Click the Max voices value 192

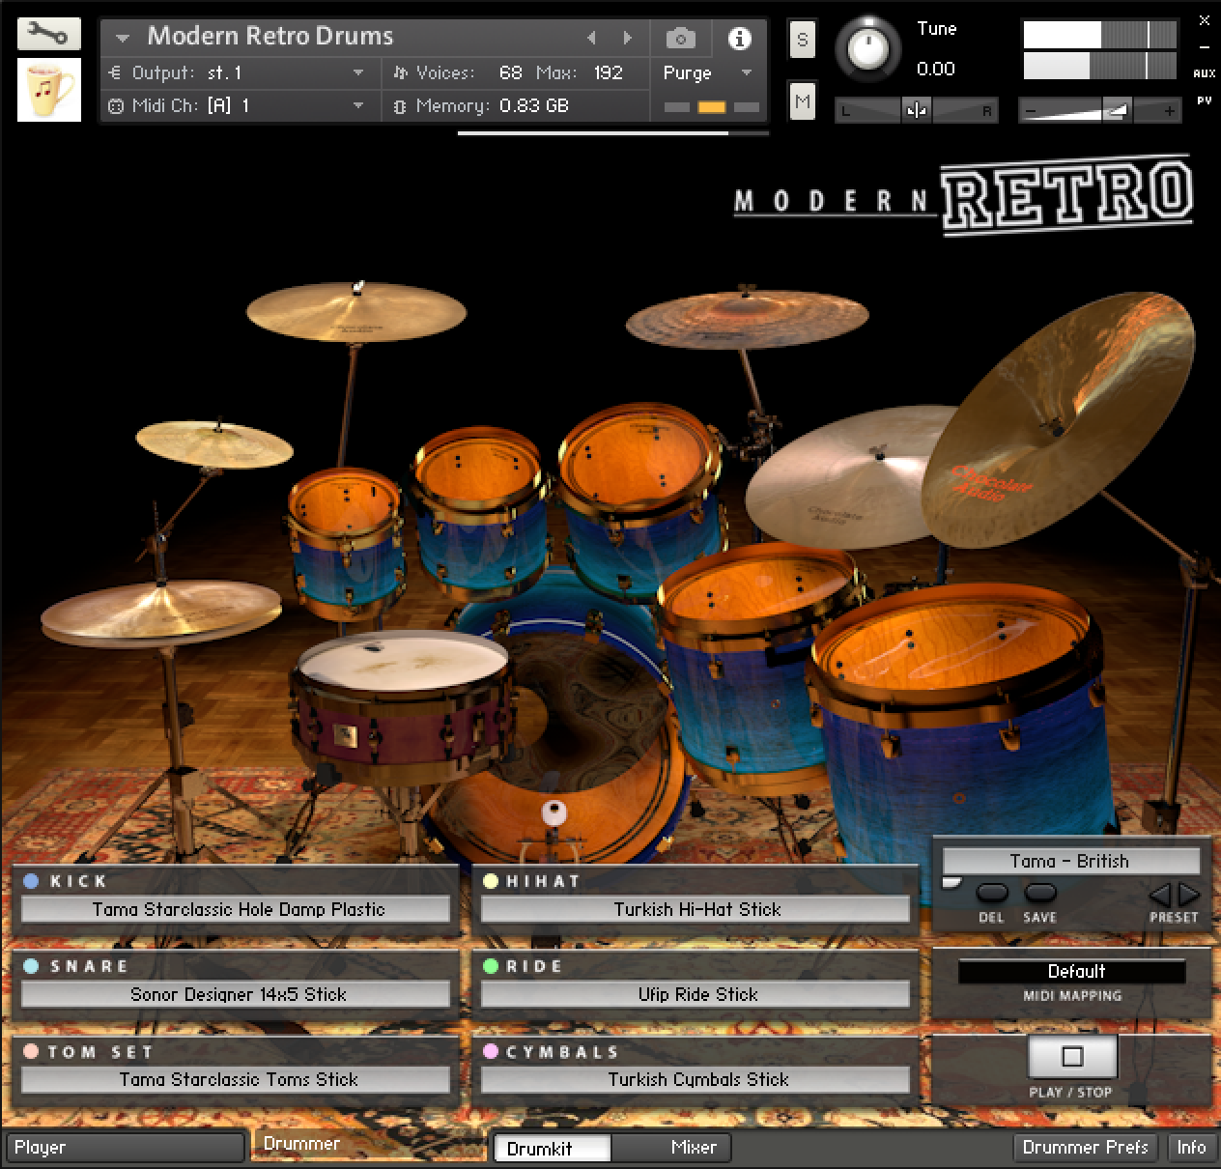[x=609, y=72]
